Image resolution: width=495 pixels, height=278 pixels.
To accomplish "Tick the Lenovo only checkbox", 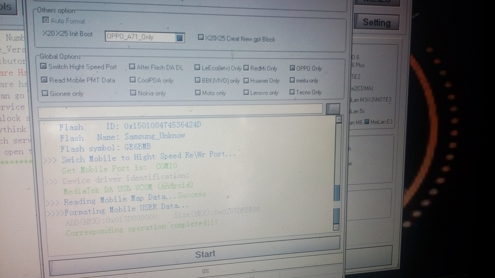I will (x=246, y=93).
